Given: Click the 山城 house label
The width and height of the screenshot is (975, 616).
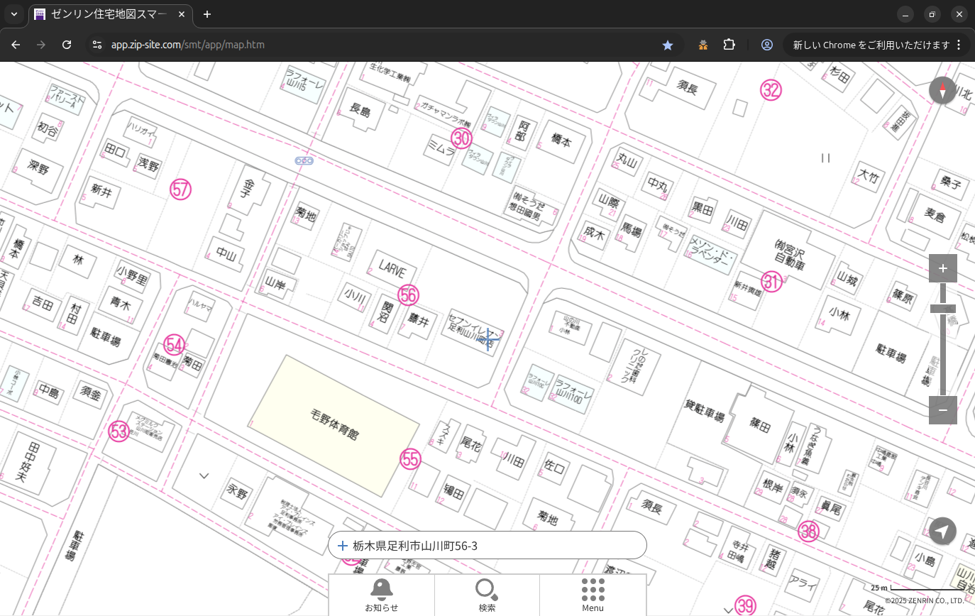Looking at the screenshot, I should coord(847,280).
